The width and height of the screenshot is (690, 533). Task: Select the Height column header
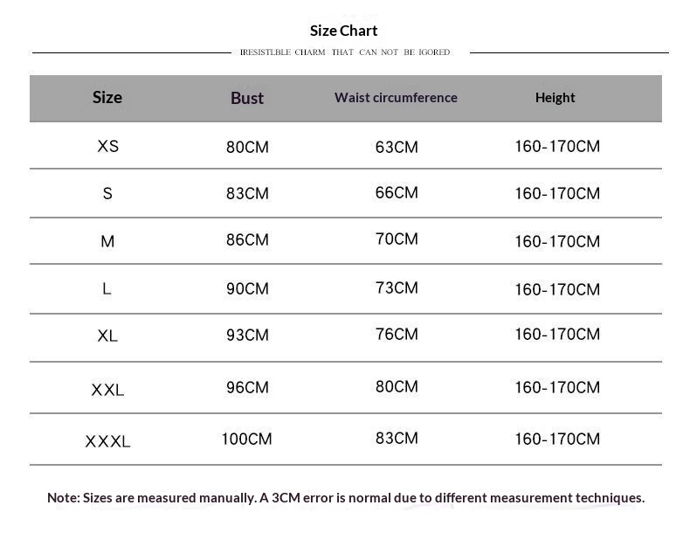(555, 98)
